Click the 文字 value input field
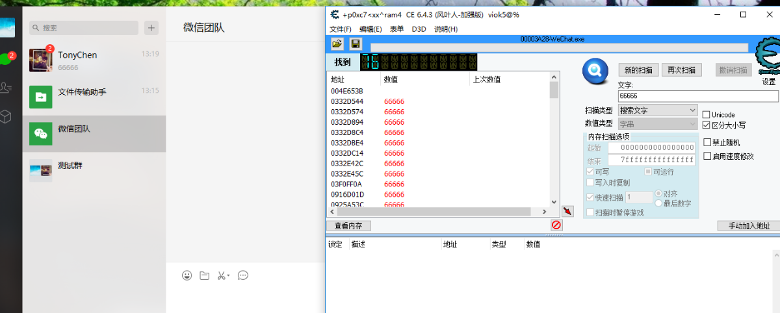Viewport: 780px width, 313px height. 698,96
